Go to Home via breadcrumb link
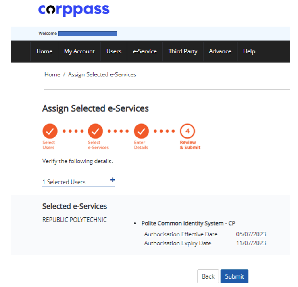The width and height of the screenshot is (298, 287). 52,74
